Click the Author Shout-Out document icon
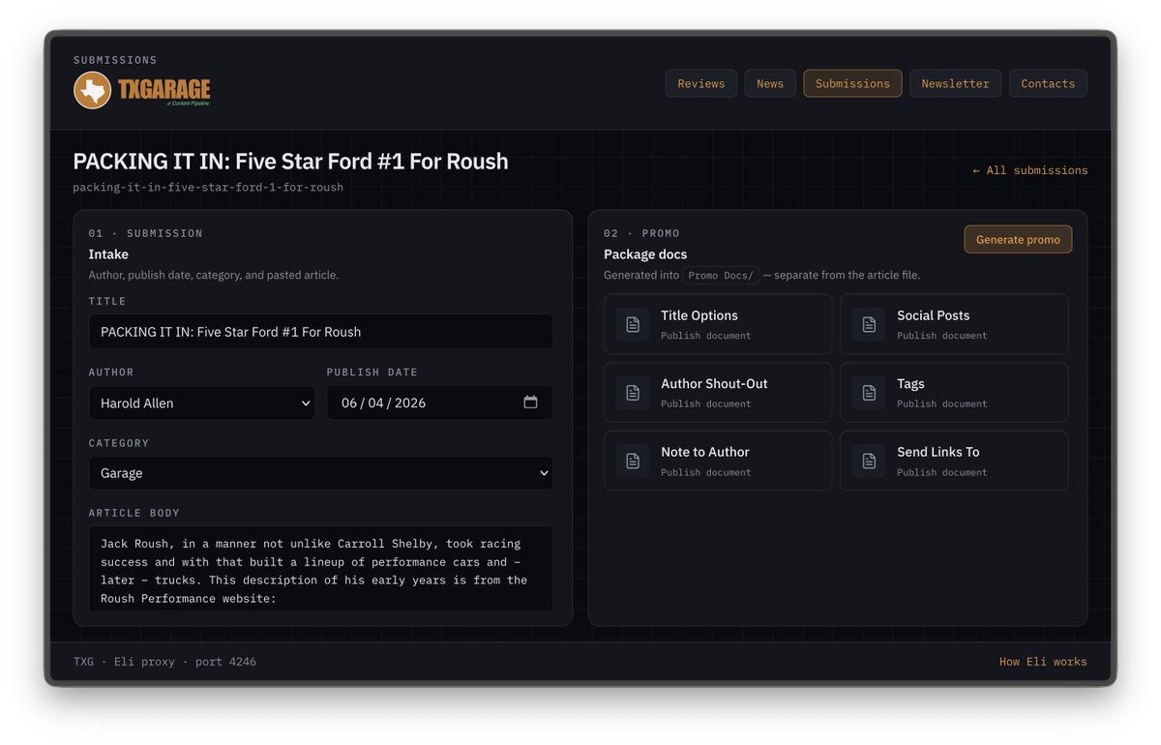 tap(633, 393)
